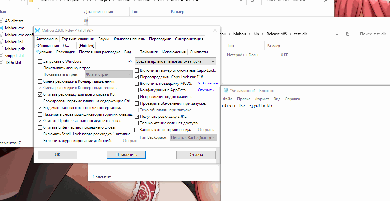Image resolution: width=390 pixels, height=201 pixels.
Task: Select Mahou.exe file in back Explorer
Action: pyautogui.click(x=15, y=28)
